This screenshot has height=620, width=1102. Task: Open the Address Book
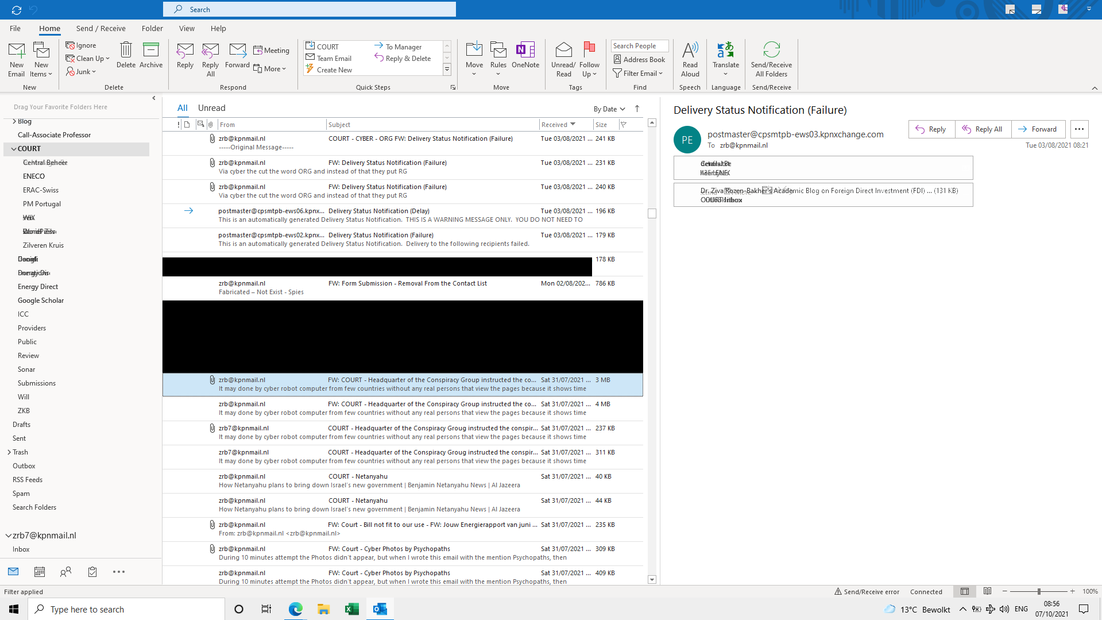click(x=639, y=59)
